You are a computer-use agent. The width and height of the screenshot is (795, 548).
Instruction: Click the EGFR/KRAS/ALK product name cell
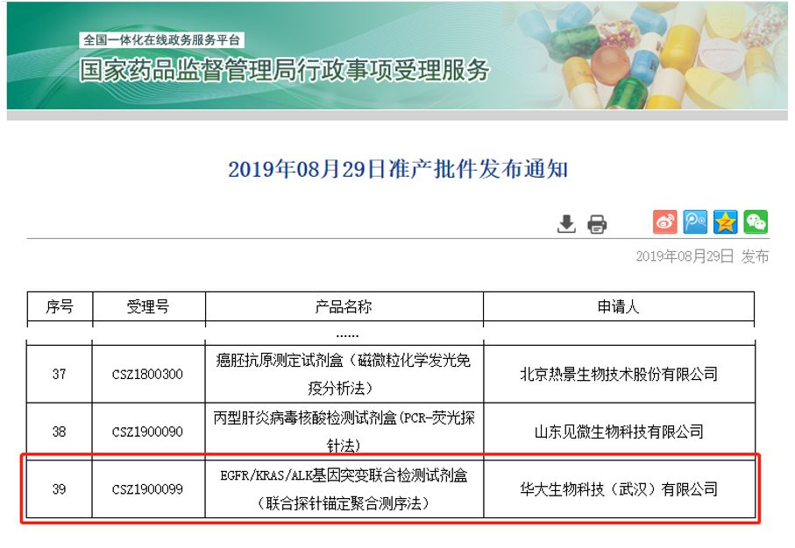pyautogui.click(x=344, y=489)
